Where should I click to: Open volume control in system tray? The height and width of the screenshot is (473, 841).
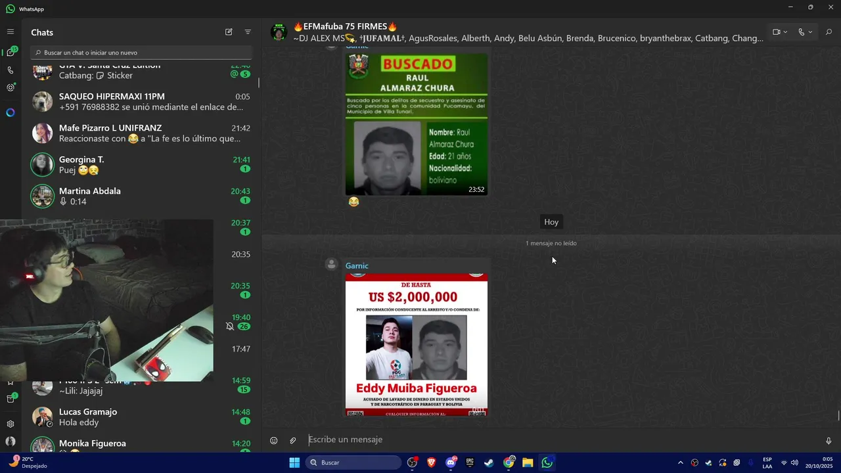pos(794,462)
